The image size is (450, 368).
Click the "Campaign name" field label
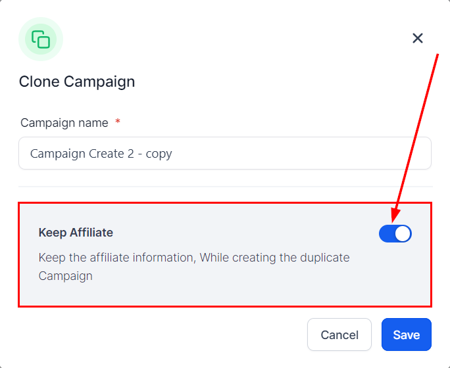(x=64, y=123)
